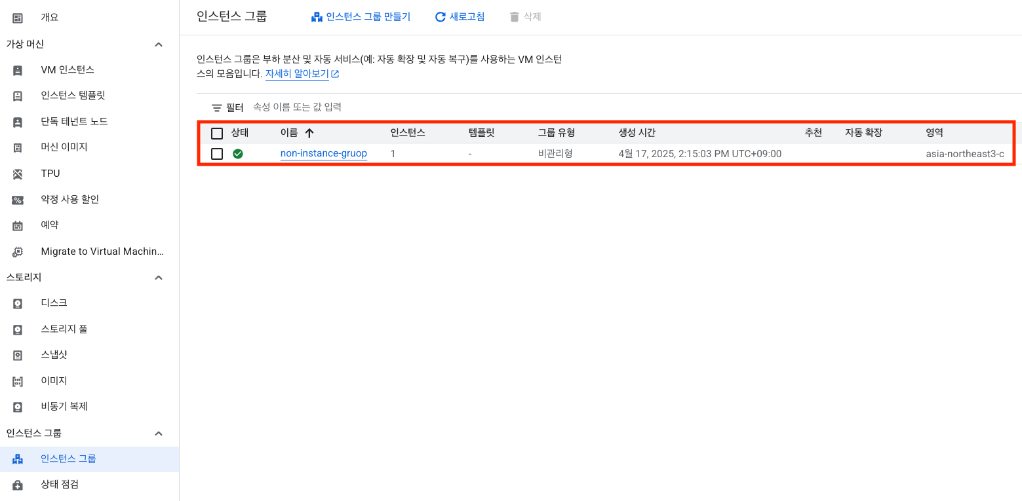Open the 자세히 알아보기 link
1022x501 pixels.
[297, 73]
